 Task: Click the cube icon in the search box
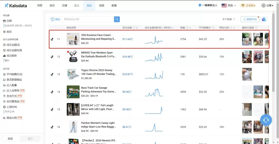point(52,19)
